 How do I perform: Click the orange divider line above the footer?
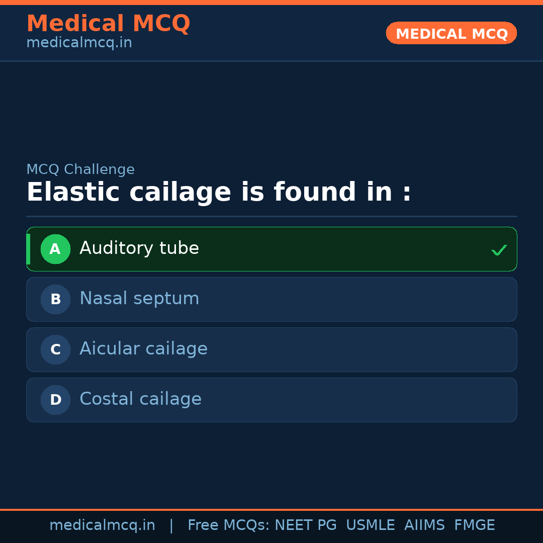tap(271, 509)
